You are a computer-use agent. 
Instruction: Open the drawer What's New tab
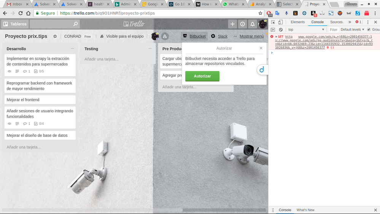point(305,210)
